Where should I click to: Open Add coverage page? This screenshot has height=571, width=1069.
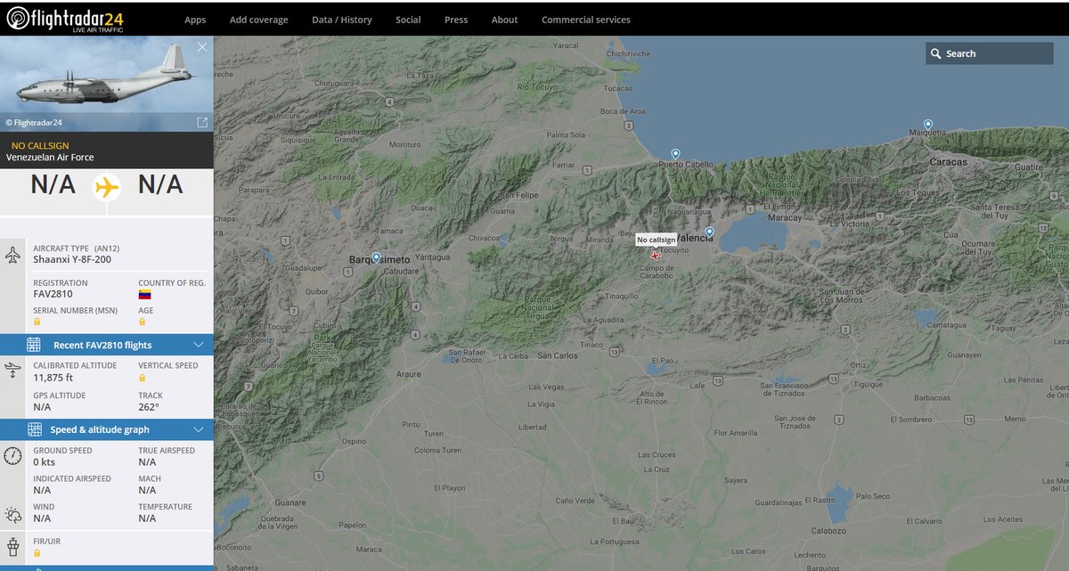(259, 20)
